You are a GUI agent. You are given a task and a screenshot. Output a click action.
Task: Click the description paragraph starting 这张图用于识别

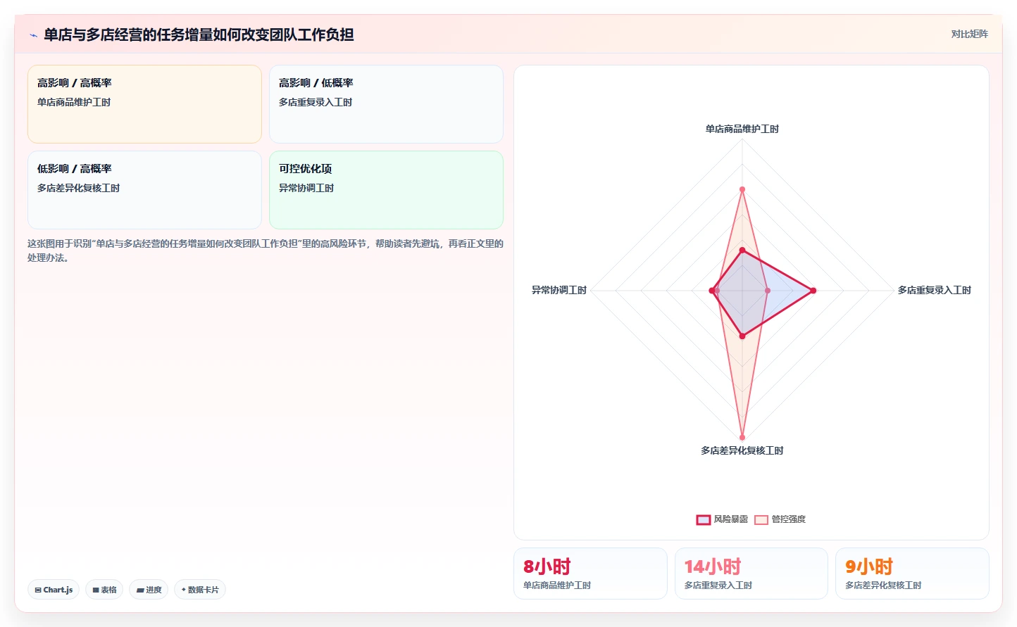pyautogui.click(x=266, y=251)
